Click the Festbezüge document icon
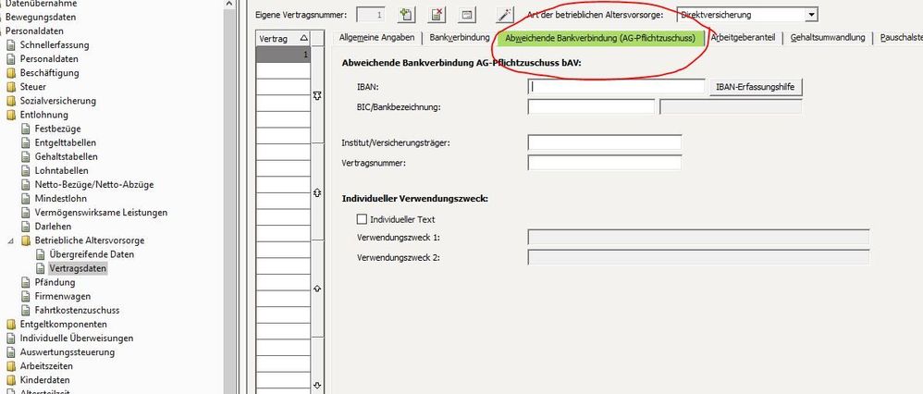 (25, 129)
